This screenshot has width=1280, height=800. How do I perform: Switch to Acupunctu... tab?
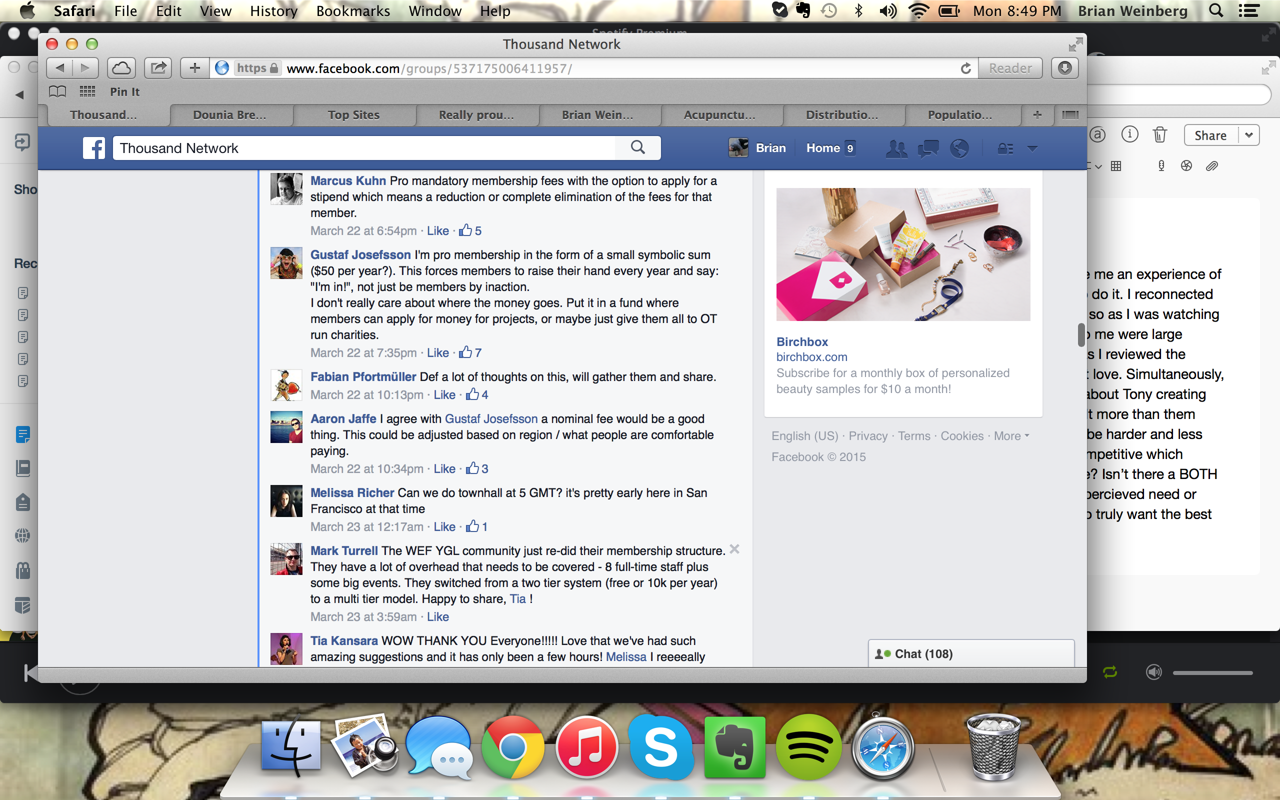pyautogui.click(x=719, y=115)
